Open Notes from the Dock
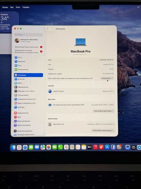141x189 pixels. 84,147
